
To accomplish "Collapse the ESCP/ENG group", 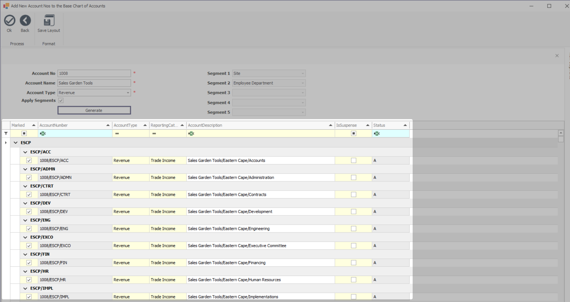I will (x=25, y=220).
